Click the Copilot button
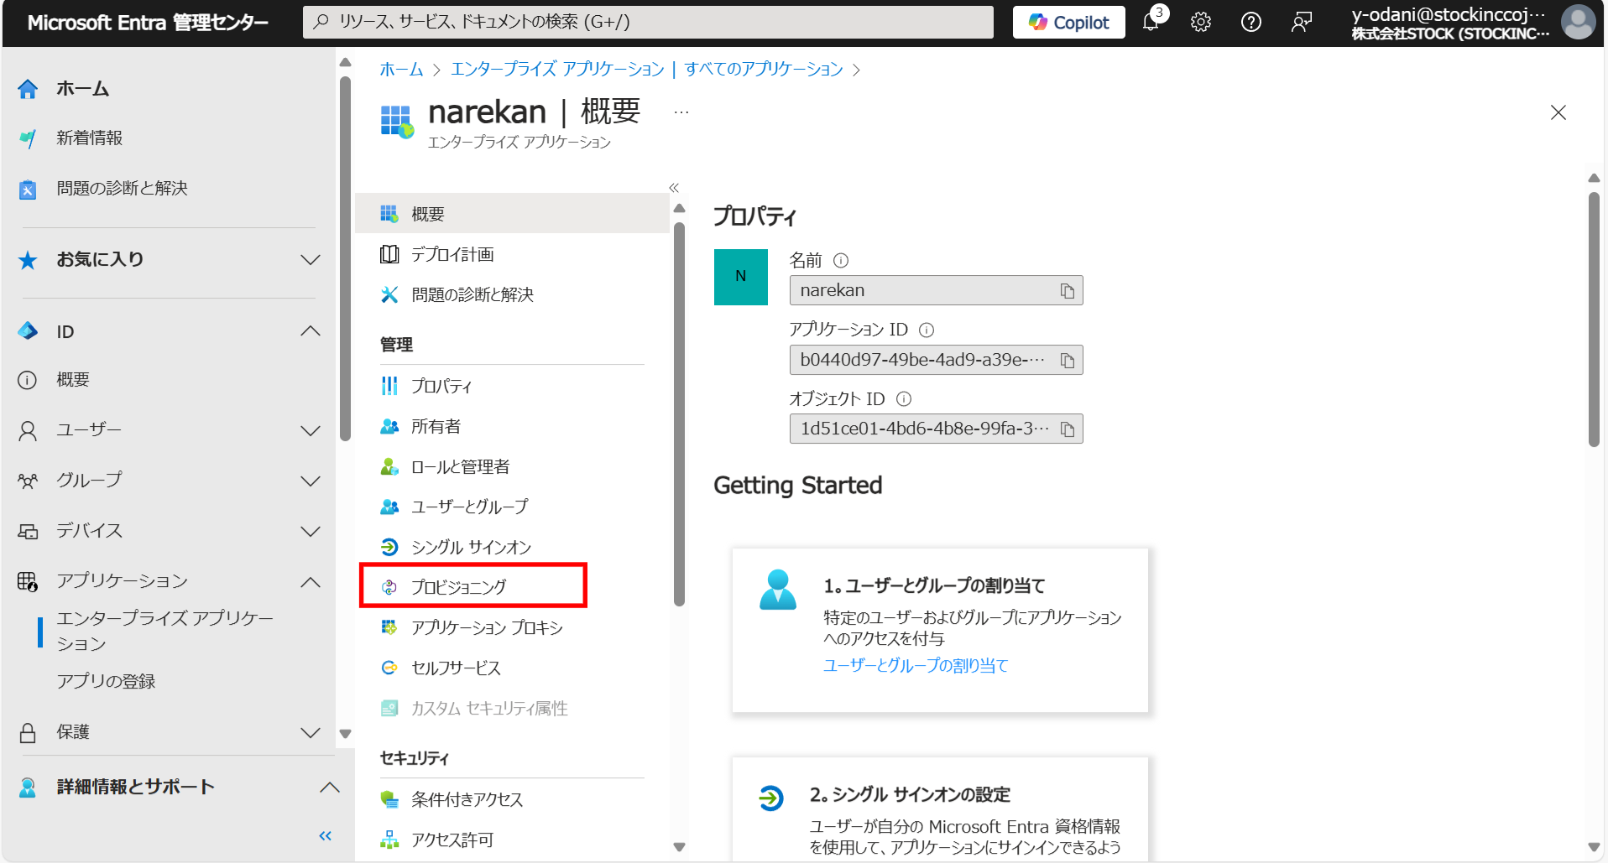The height and width of the screenshot is (863, 1608). tap(1069, 23)
